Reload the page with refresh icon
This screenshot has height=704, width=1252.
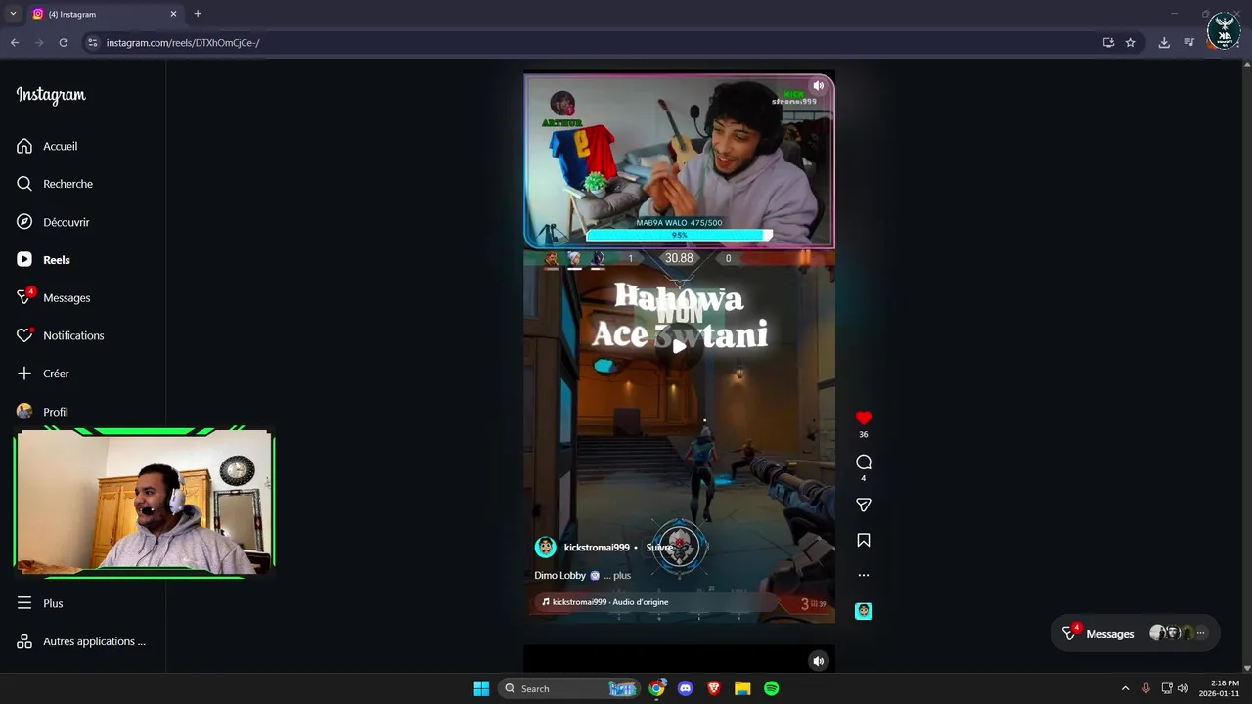point(64,43)
